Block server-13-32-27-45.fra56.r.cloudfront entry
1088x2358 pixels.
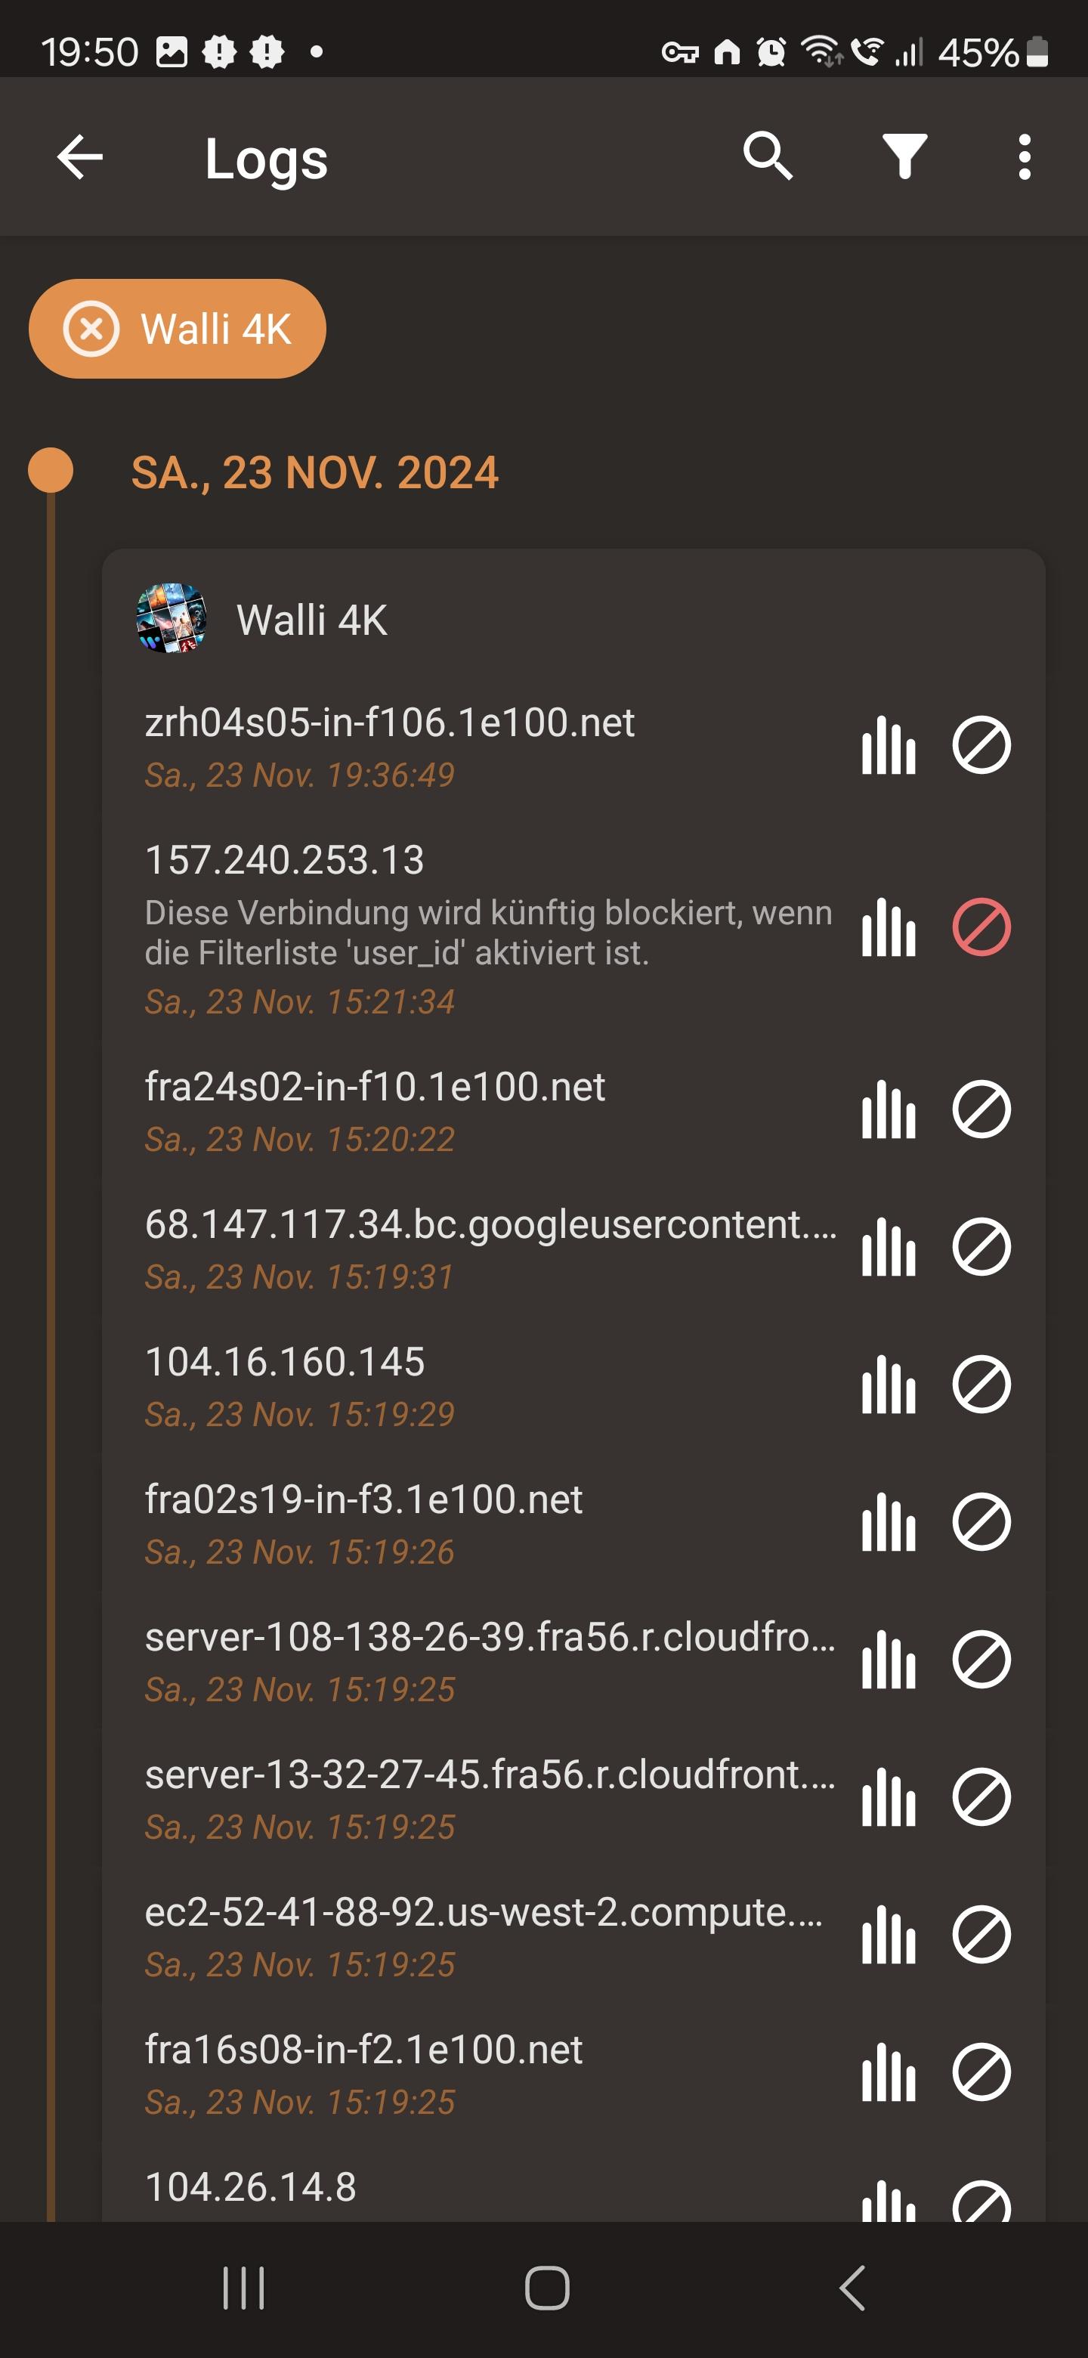point(981,1797)
